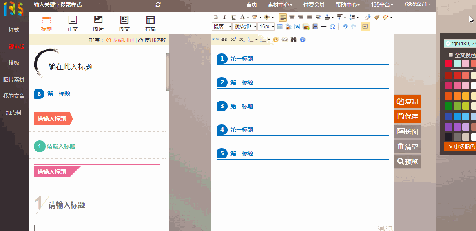Click the 预览 preview button
The height and width of the screenshot is (231, 476).
pyautogui.click(x=408, y=161)
